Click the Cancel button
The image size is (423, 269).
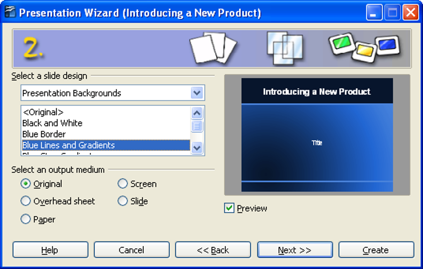[131, 250]
